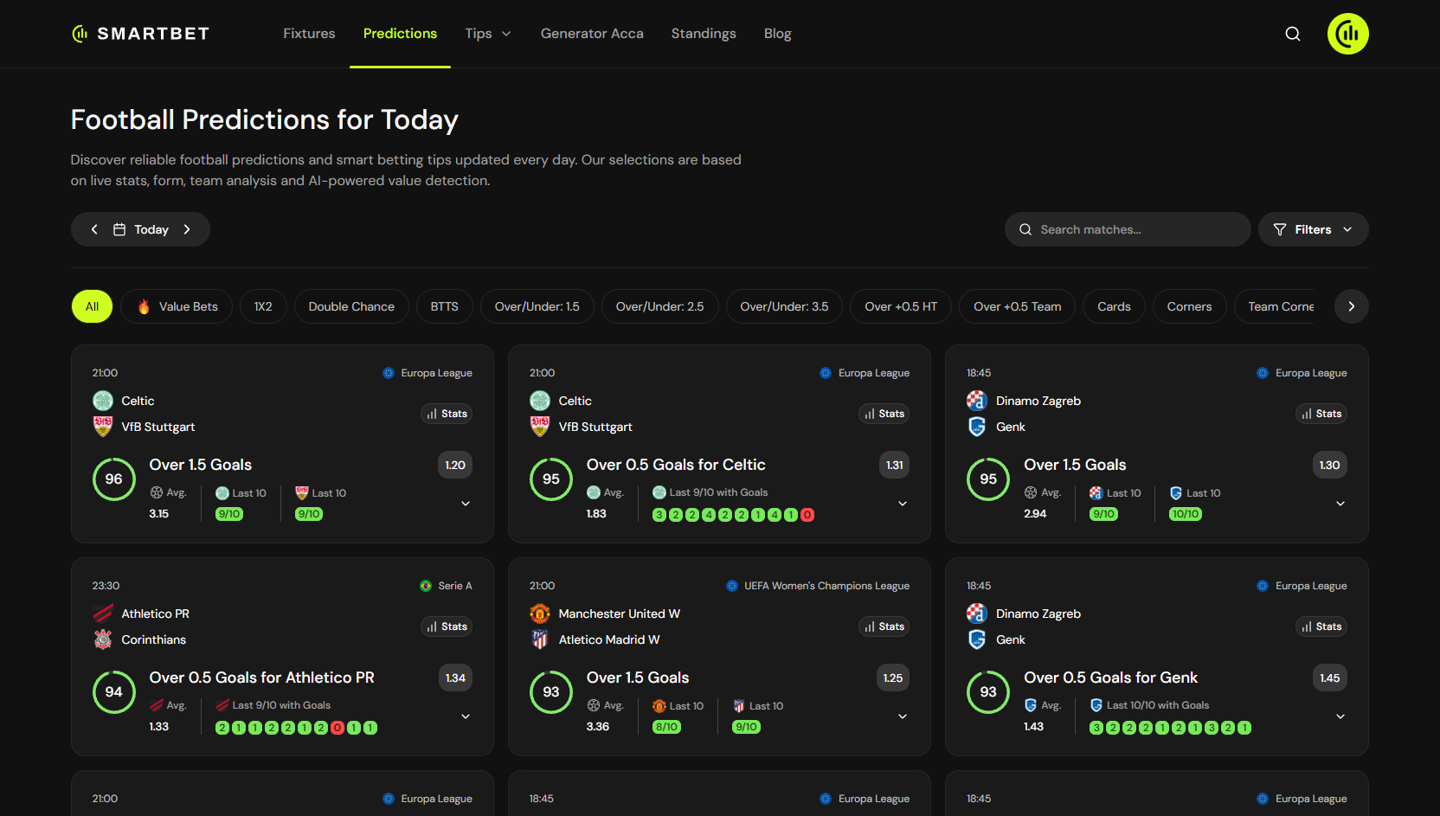Filter predictions by Cards
This screenshot has height=816, width=1440.
point(1114,306)
